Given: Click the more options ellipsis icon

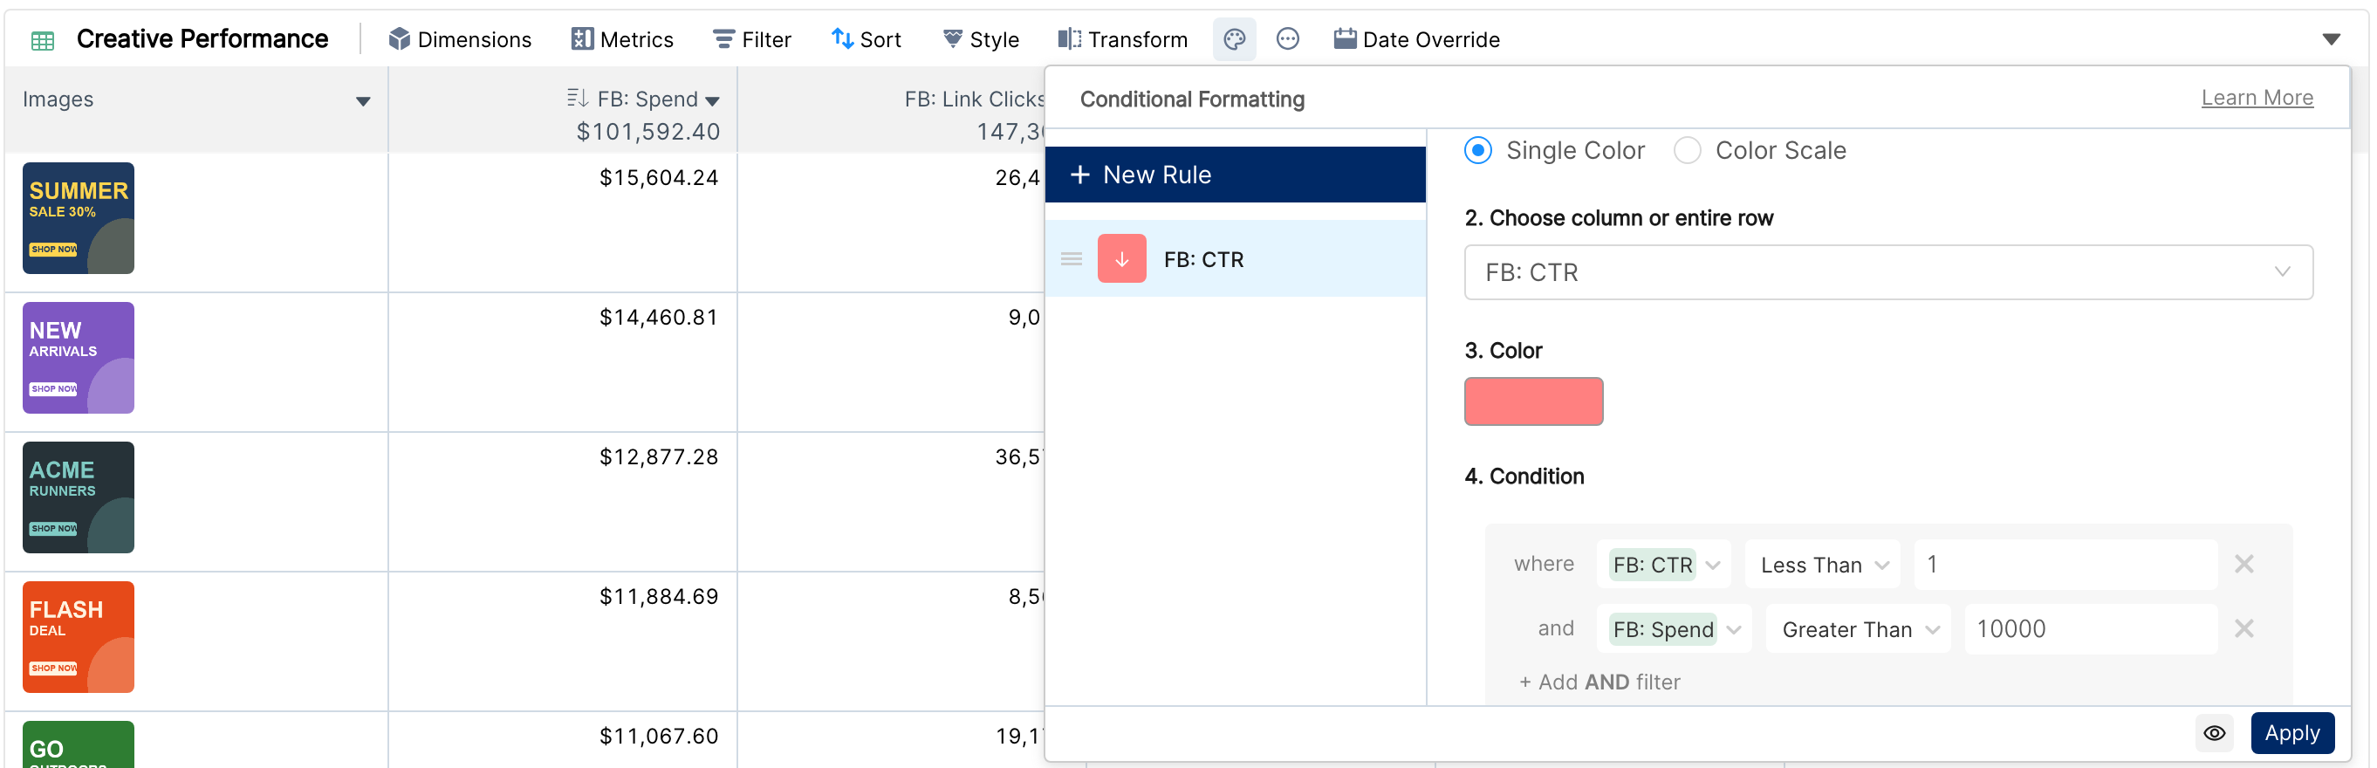Looking at the screenshot, I should 1287,39.
